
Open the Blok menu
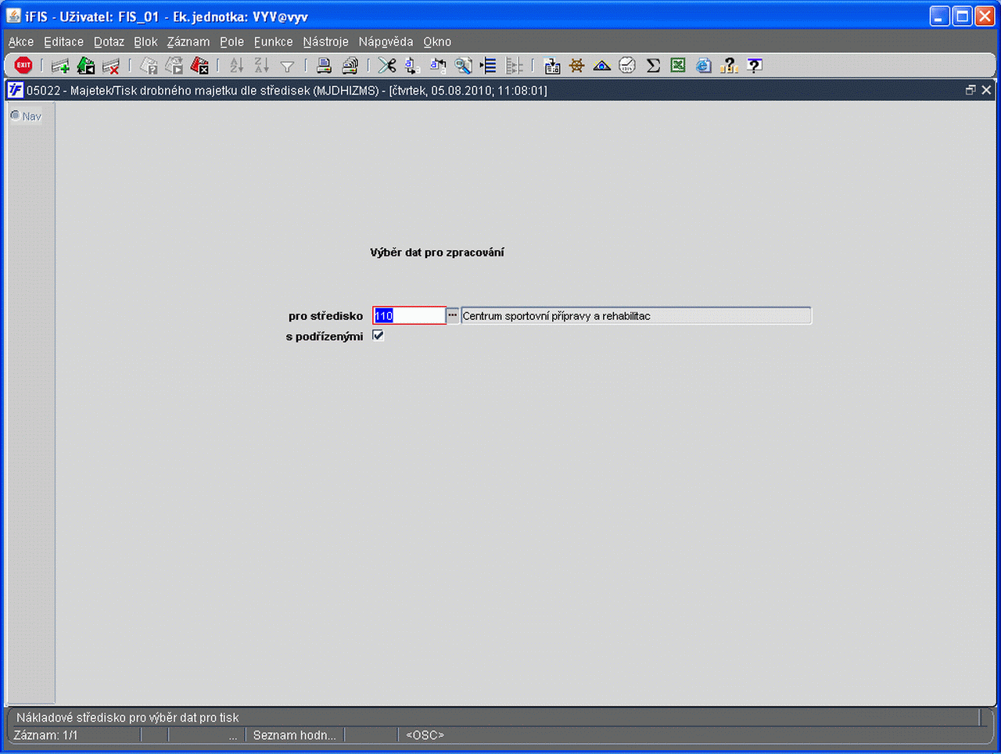pos(145,41)
